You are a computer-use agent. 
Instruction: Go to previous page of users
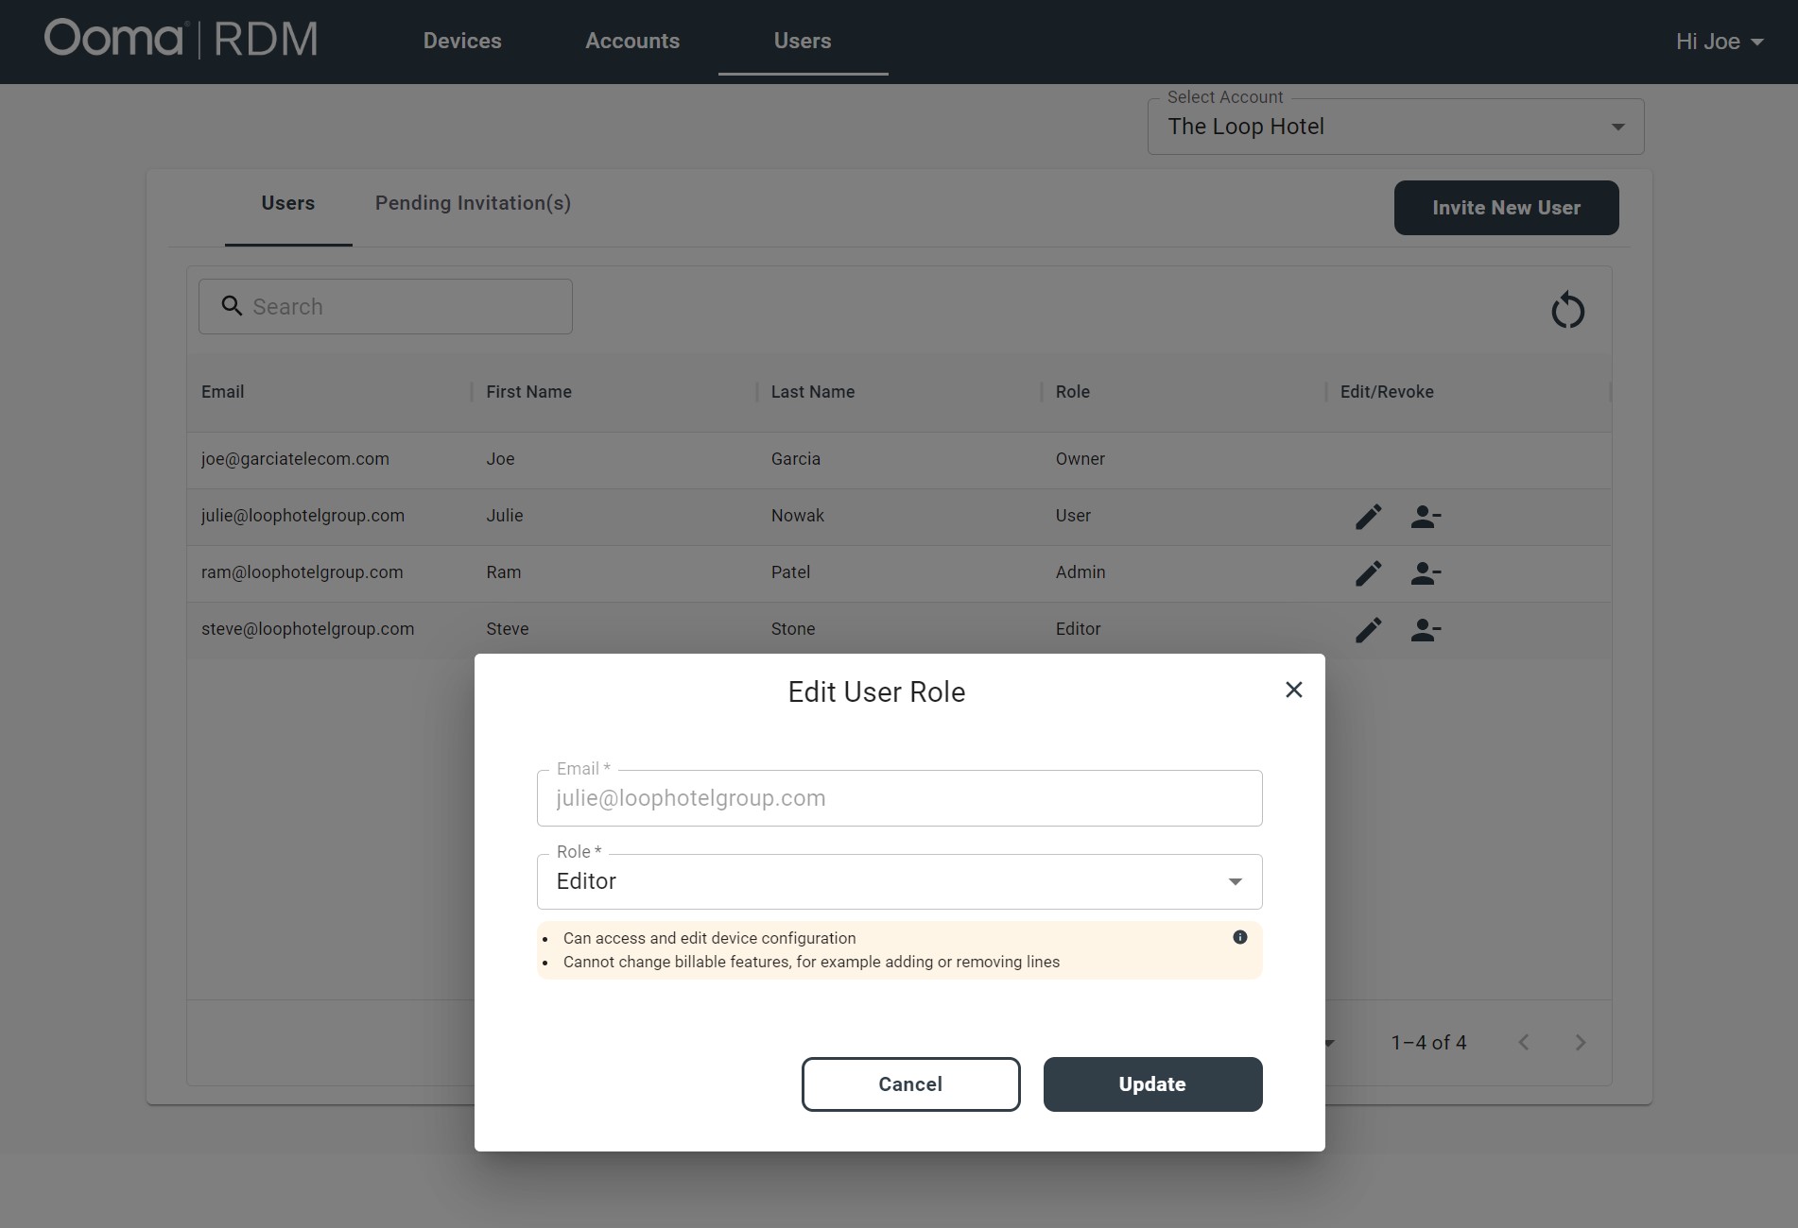tap(1523, 1043)
